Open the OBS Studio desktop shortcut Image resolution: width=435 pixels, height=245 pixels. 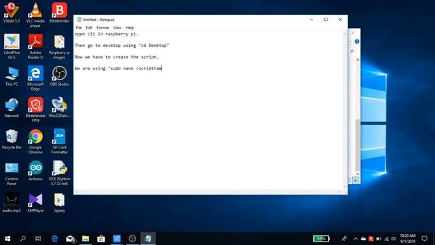coord(59,76)
